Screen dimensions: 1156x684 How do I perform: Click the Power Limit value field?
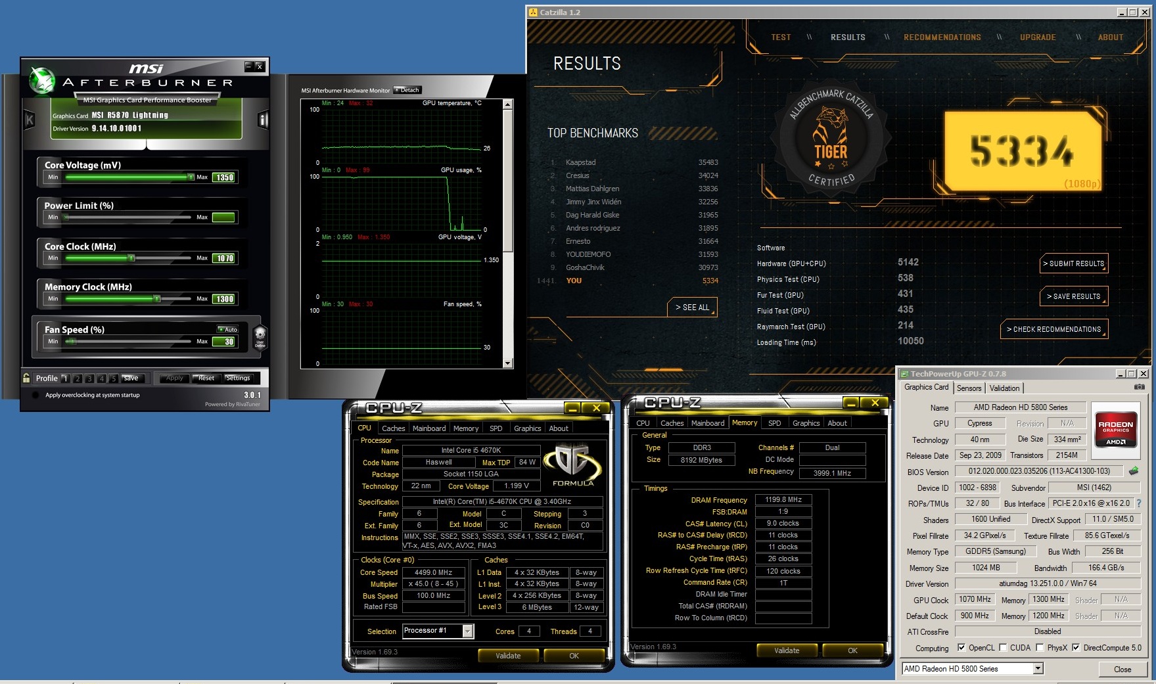[223, 217]
